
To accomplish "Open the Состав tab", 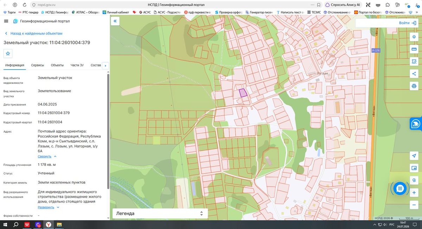I will [x=96, y=65].
